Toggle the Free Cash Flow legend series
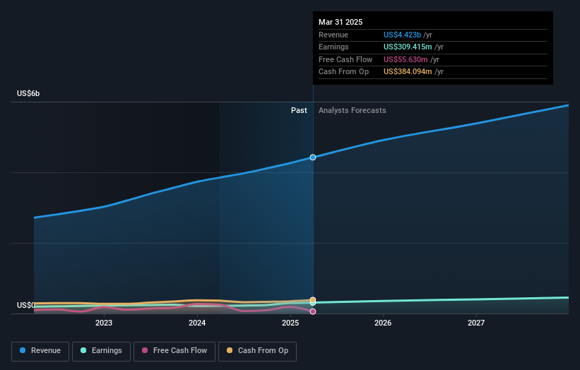The image size is (580, 370). tap(174, 351)
